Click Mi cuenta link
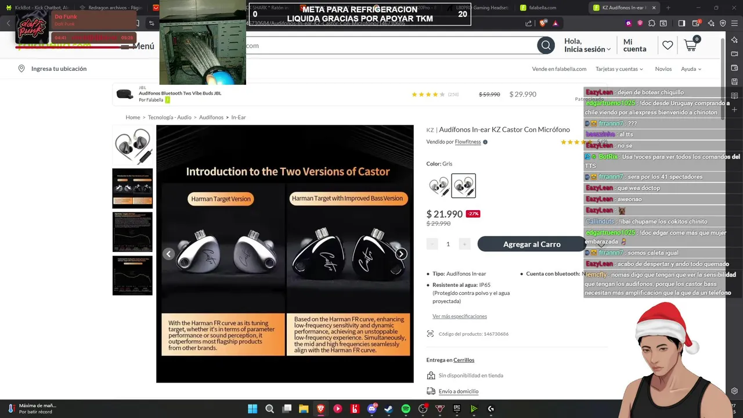The width and height of the screenshot is (743, 418). tap(634, 45)
